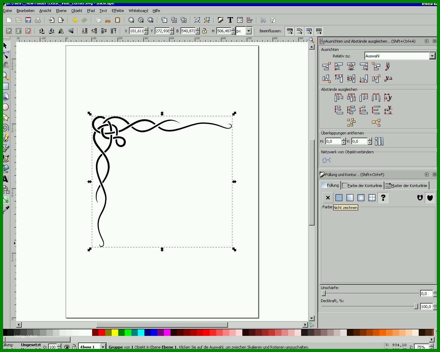Toggle first Beeinflussen stroke-width scaling button
The height and width of the screenshot is (352, 440).
pyautogui.click(x=290, y=31)
